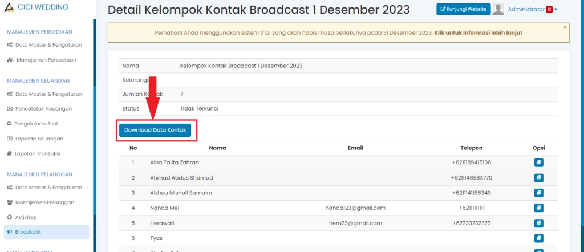The height and width of the screenshot is (252, 584).
Task: Open Data Master & Pengaturan under Manajemen Keuangan
Action: point(44,94)
